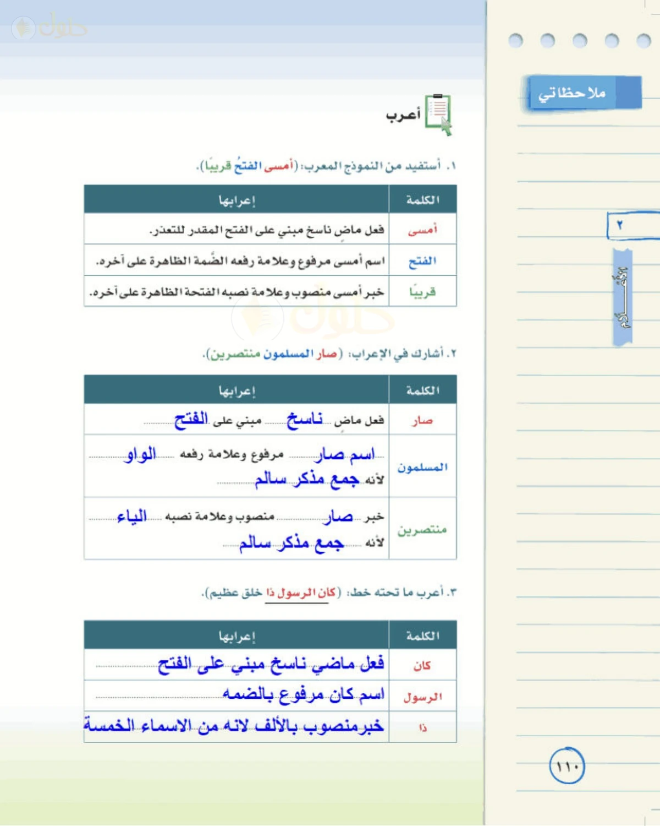Click the handwritten answer الياء
The width and height of the screenshot is (660, 826).
132,517
